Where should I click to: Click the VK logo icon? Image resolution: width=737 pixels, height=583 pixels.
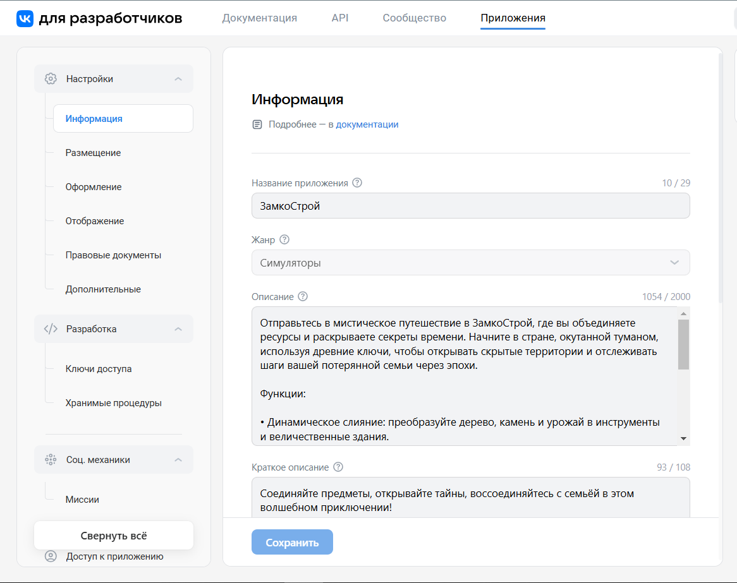click(x=25, y=18)
